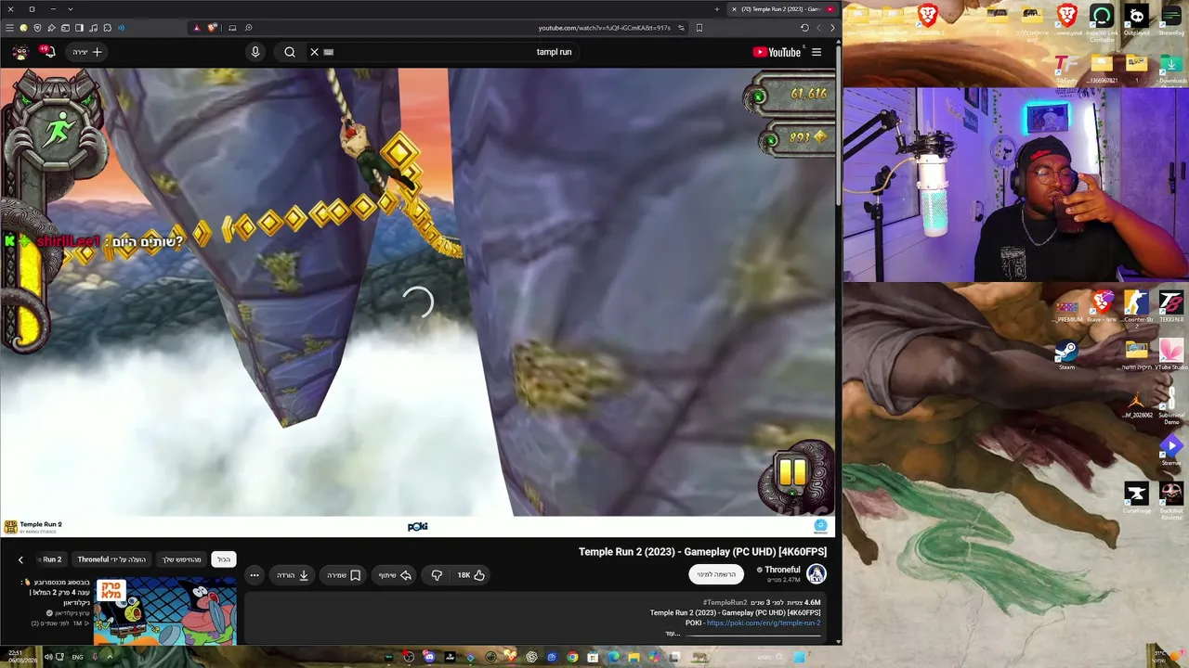Open the VTube Studio desktop shortcut

point(1171,354)
